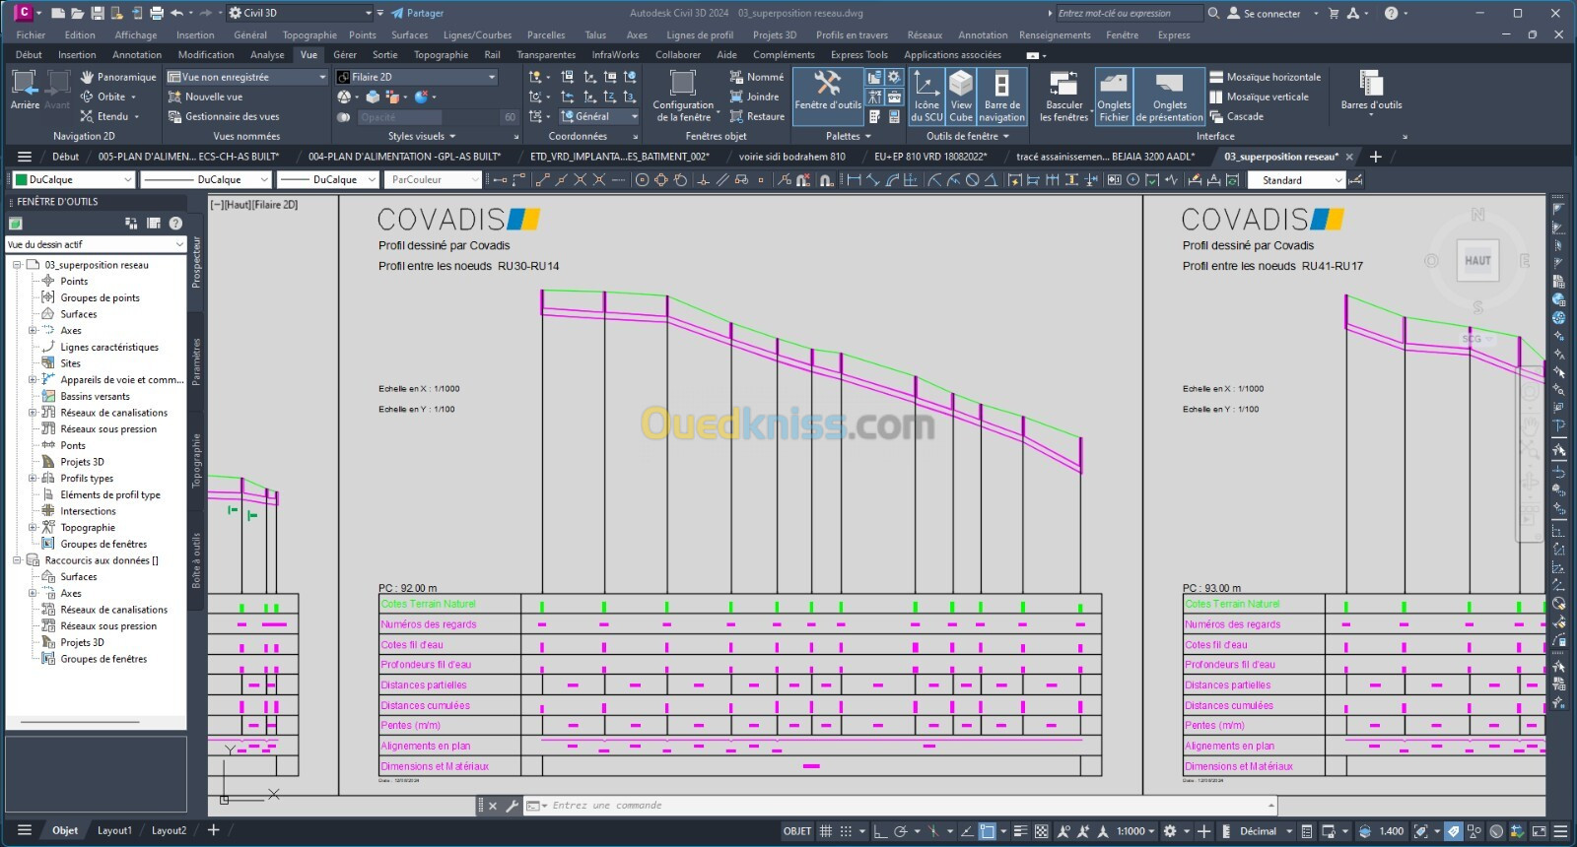Open the Standard style dropdown
The height and width of the screenshot is (847, 1577).
pyautogui.click(x=1296, y=180)
